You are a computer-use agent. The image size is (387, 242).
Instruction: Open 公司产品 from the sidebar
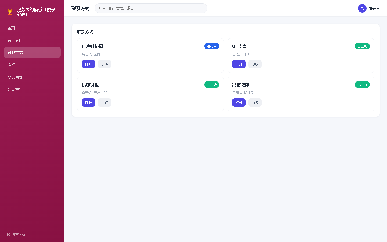32,90
